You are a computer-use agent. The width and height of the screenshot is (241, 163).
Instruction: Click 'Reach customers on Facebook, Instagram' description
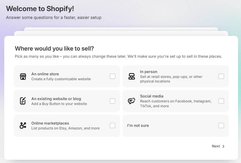click(x=176, y=104)
